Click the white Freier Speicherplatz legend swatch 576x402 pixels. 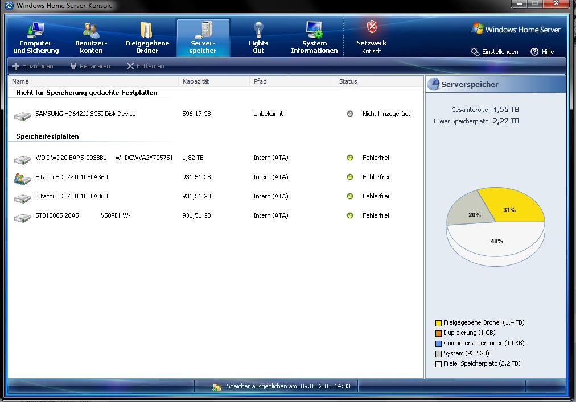(x=438, y=364)
